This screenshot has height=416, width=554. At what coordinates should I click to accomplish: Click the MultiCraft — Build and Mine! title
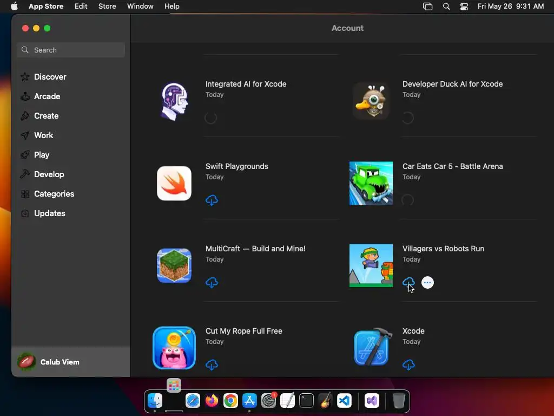255,249
